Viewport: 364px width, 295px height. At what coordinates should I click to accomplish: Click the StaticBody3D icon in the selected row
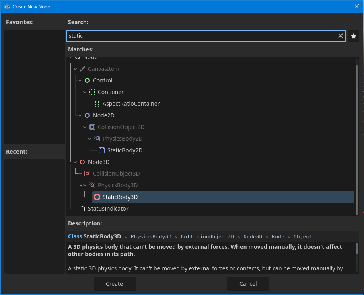(x=97, y=197)
